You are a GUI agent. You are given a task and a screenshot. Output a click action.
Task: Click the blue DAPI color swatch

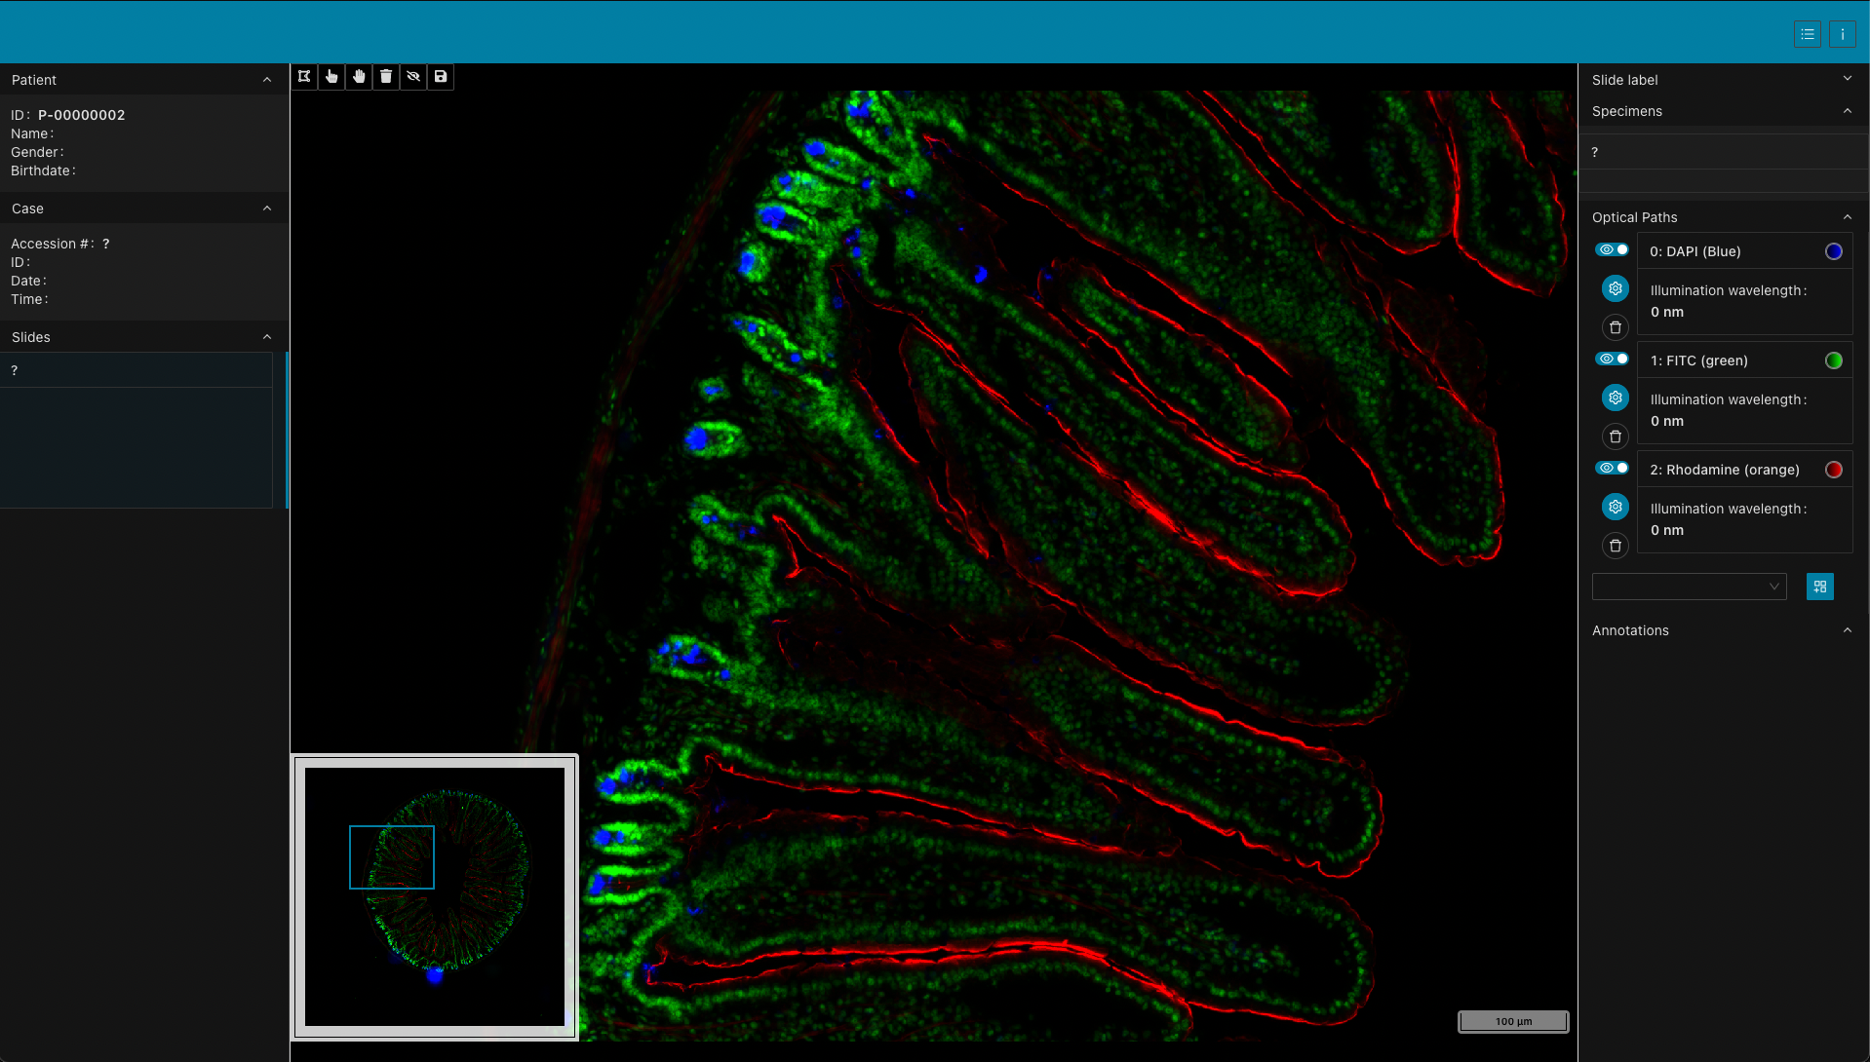(1834, 251)
